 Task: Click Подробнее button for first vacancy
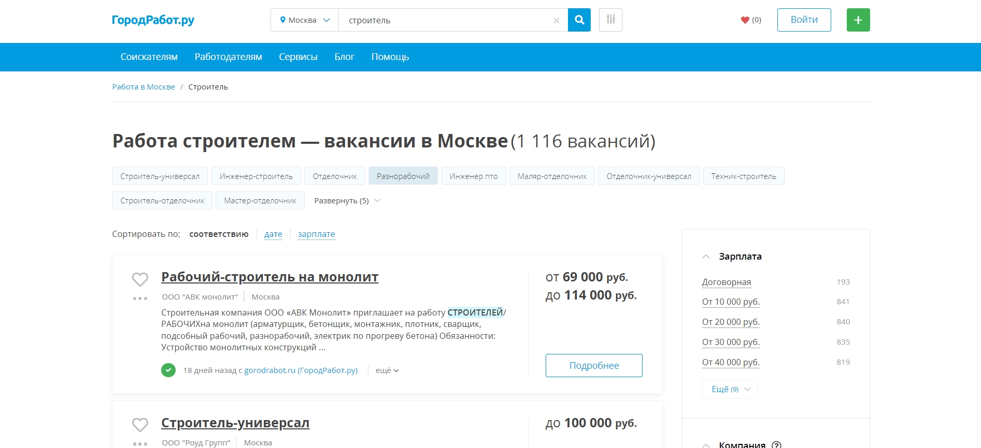pos(594,366)
